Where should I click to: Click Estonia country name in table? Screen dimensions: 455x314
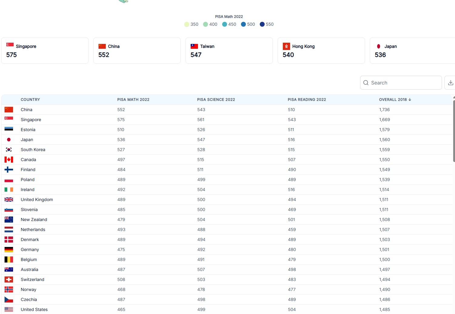click(x=28, y=130)
